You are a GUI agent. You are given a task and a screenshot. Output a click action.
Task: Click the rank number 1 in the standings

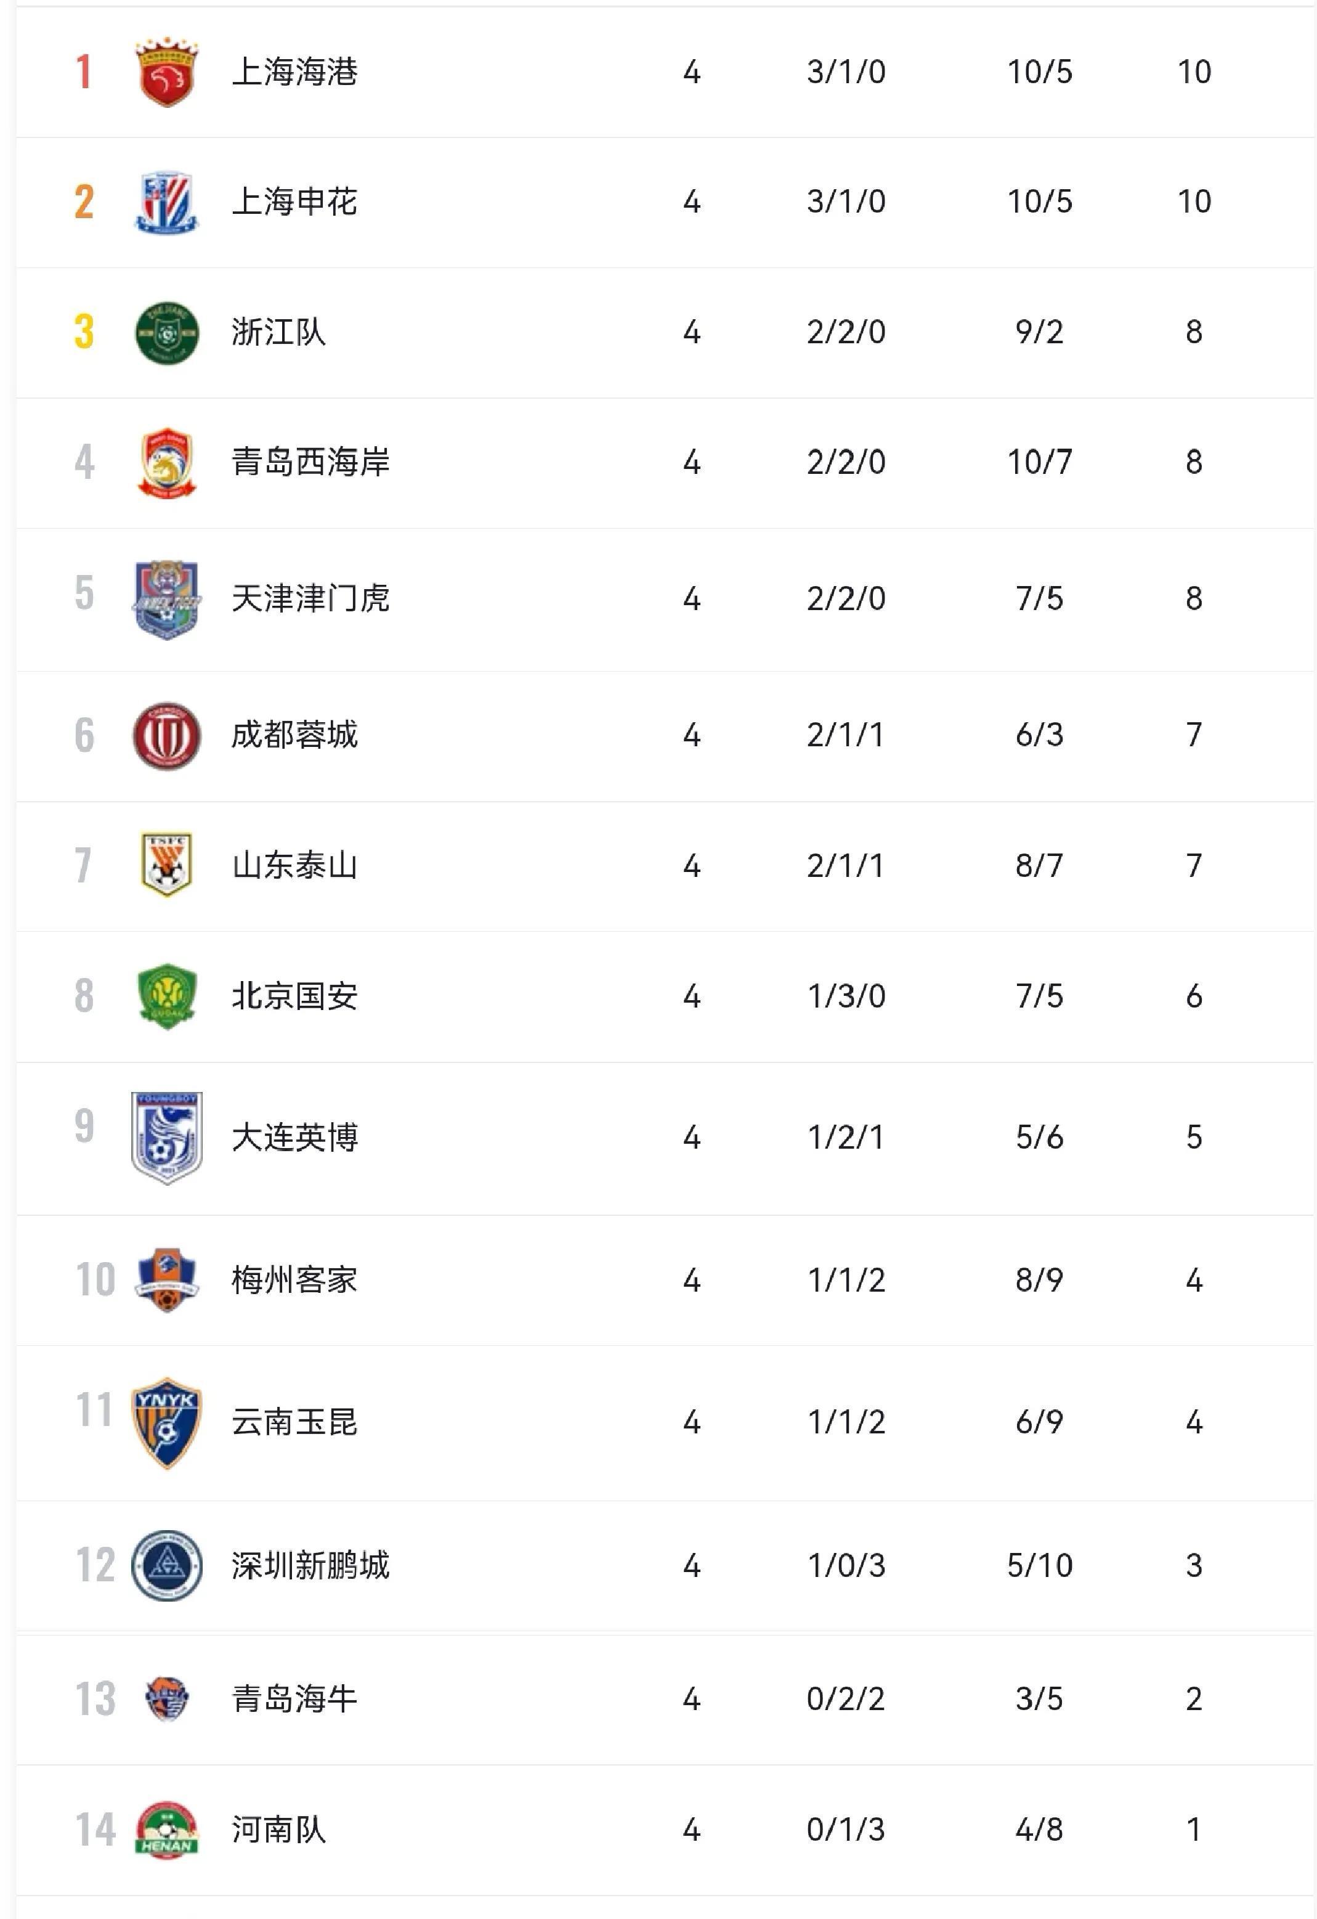click(83, 72)
